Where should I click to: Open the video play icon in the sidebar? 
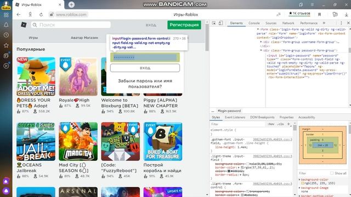pos(6,66)
